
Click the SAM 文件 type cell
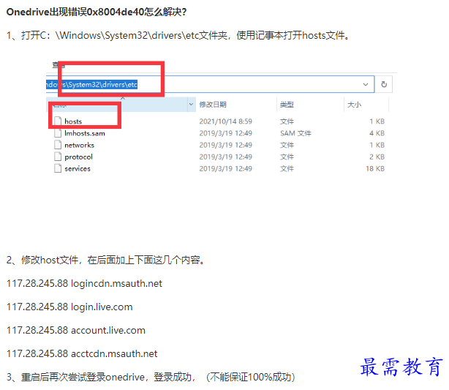pyautogui.click(x=295, y=133)
